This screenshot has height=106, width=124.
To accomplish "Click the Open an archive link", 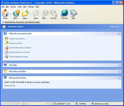I will point(16,43).
